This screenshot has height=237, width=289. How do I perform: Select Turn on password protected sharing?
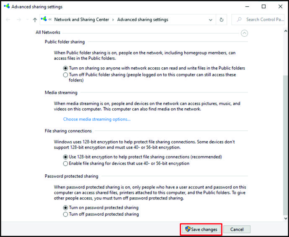tap(101, 208)
